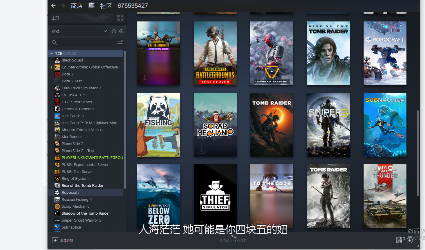Click the forward navigation arrow
425x250 pixels.
[x=63, y=6]
